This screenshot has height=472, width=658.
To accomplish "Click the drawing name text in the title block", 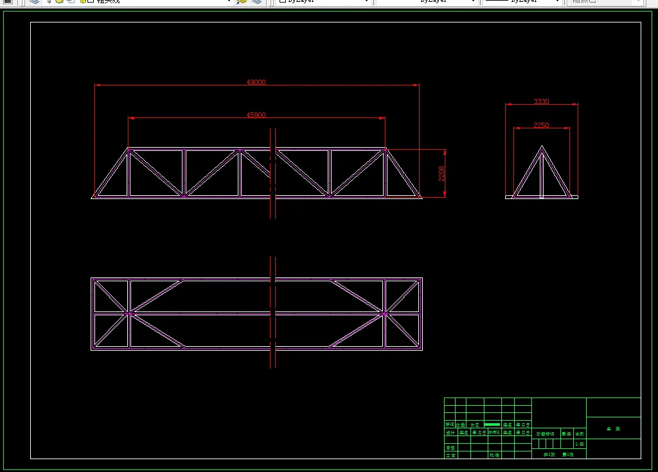I will [613, 429].
